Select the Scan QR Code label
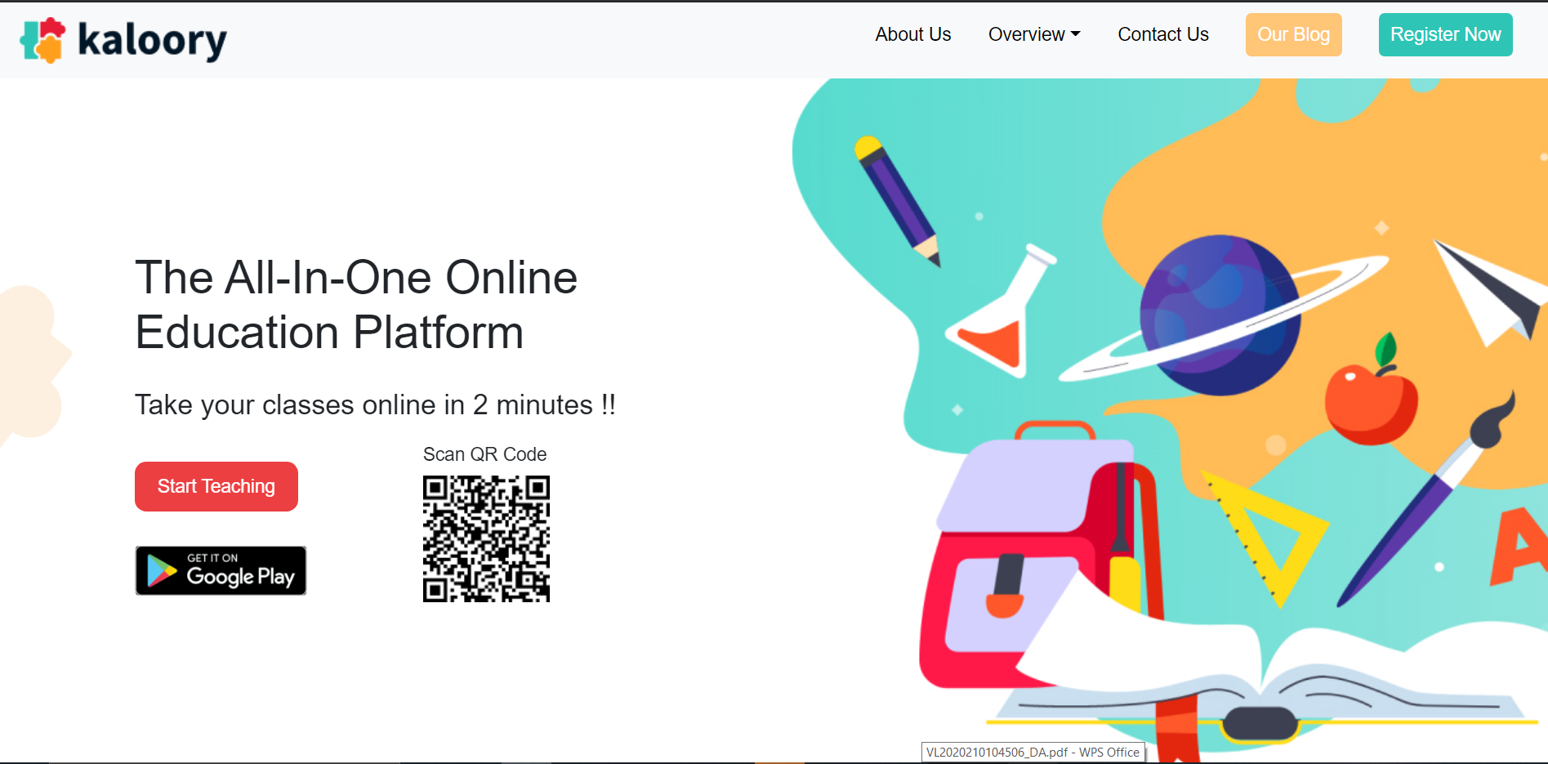 (x=484, y=454)
